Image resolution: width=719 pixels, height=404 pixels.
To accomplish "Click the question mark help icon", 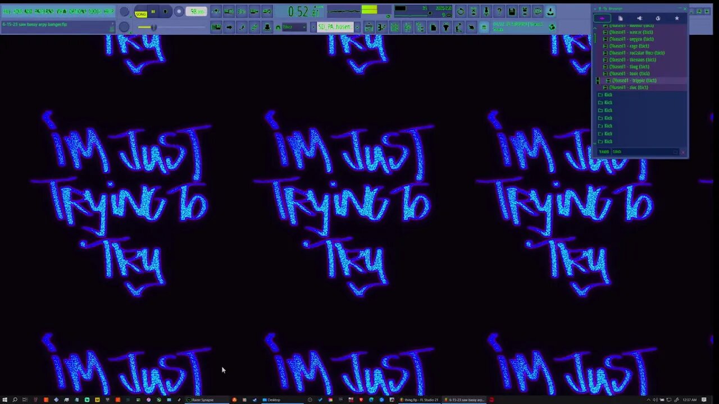I will tap(499, 11).
